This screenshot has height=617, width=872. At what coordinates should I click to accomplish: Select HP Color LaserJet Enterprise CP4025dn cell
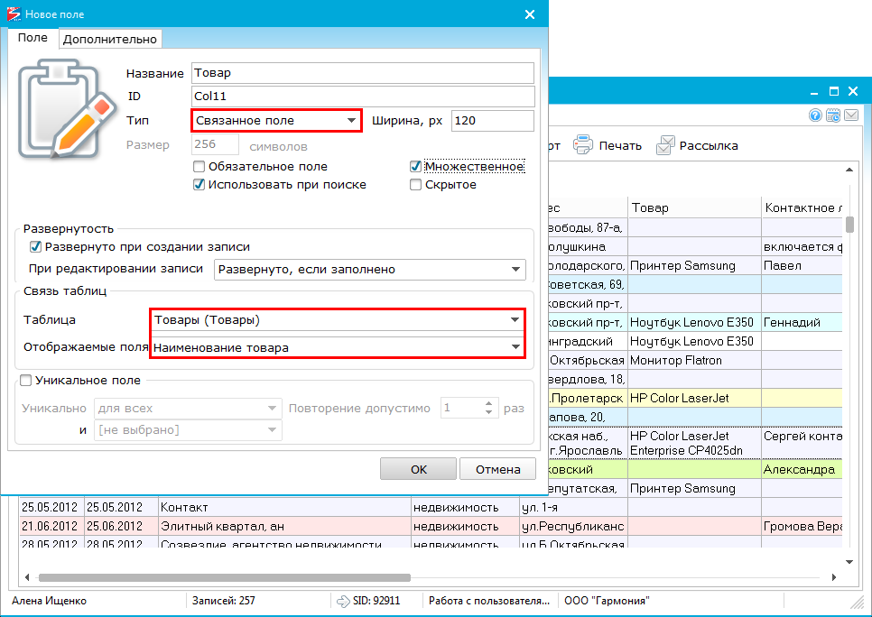click(694, 443)
